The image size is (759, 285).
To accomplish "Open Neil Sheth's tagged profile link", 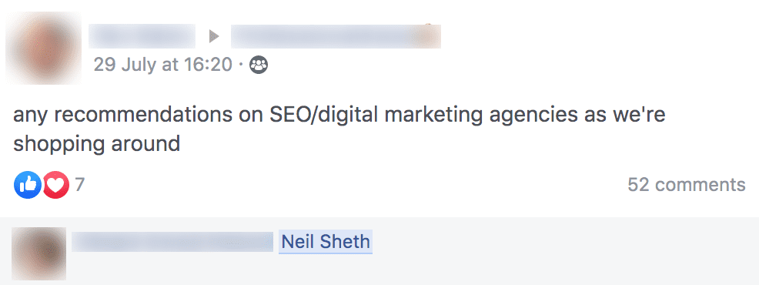I will point(326,241).
